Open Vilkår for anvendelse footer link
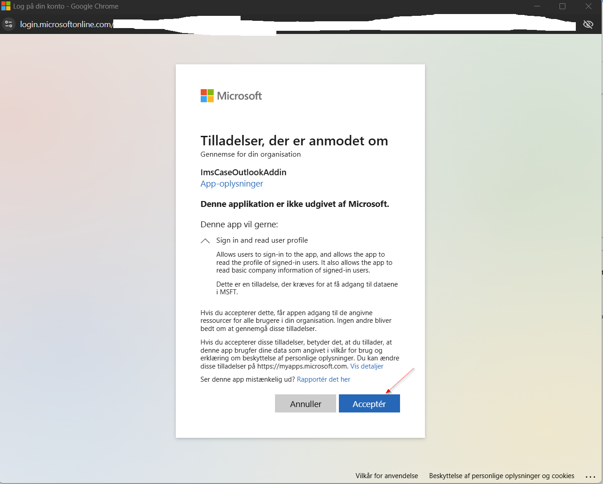Viewport: 603px width, 484px height. (386, 476)
